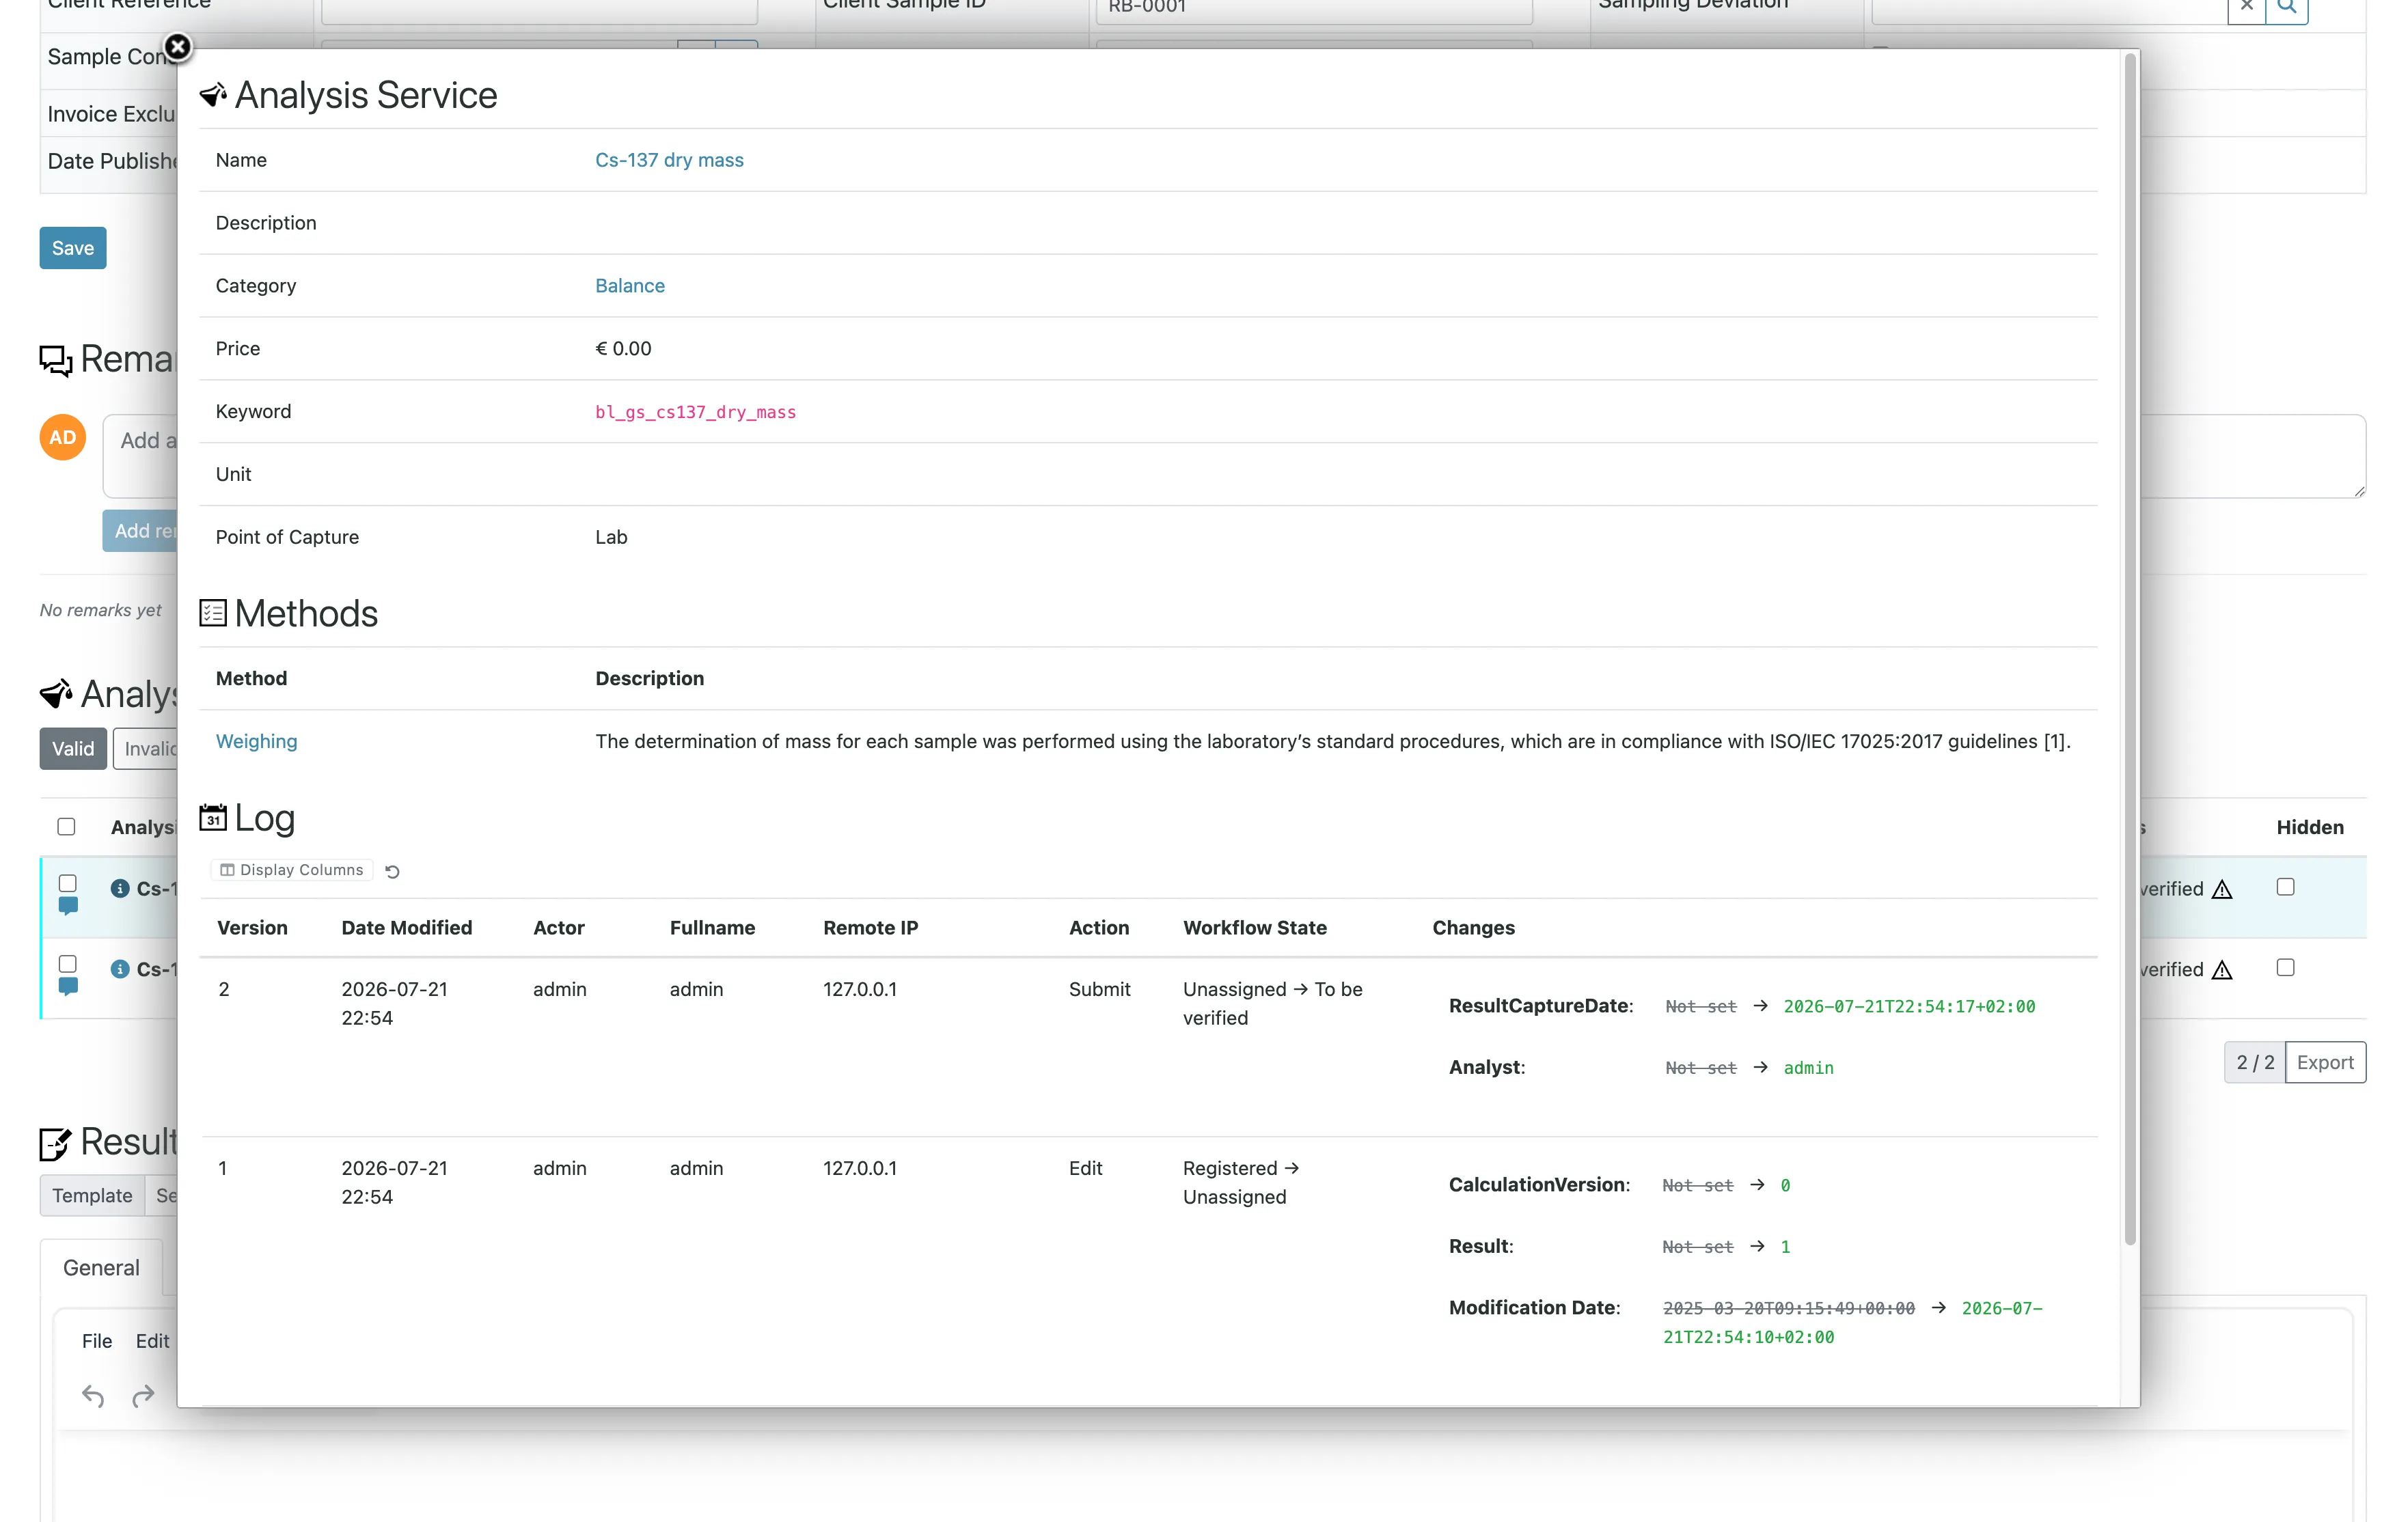Click the Export button
The image size is (2382, 1522).
tap(2325, 1062)
